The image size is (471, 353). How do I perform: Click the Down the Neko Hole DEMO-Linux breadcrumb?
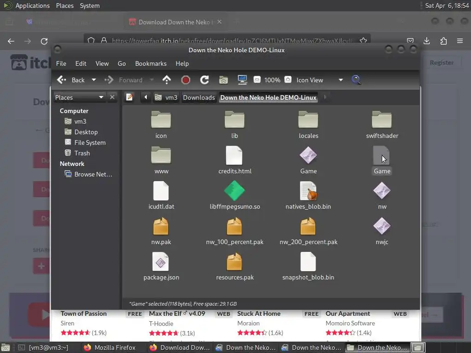click(x=268, y=97)
